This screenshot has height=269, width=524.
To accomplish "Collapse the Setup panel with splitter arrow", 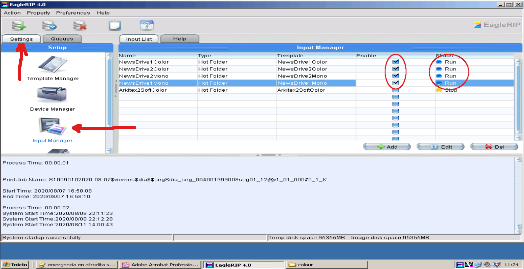I will [116, 81].
